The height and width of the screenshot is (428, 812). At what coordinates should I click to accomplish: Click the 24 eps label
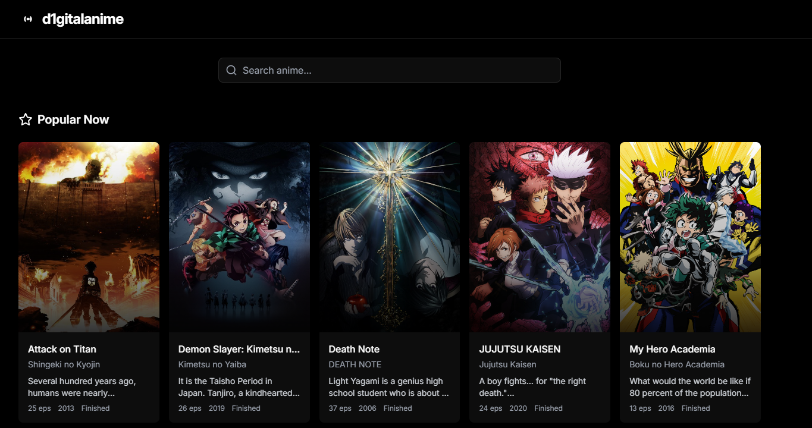[x=491, y=408]
